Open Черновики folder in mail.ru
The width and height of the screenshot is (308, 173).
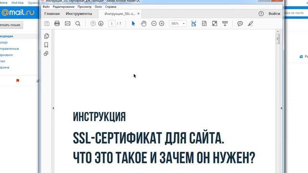[6, 55]
